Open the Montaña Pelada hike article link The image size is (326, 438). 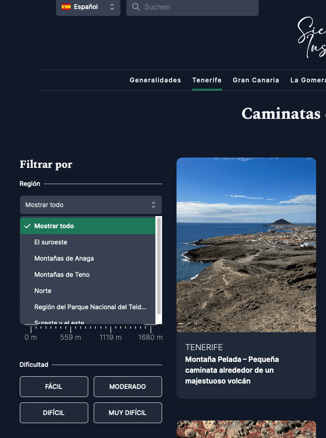pyautogui.click(x=232, y=370)
